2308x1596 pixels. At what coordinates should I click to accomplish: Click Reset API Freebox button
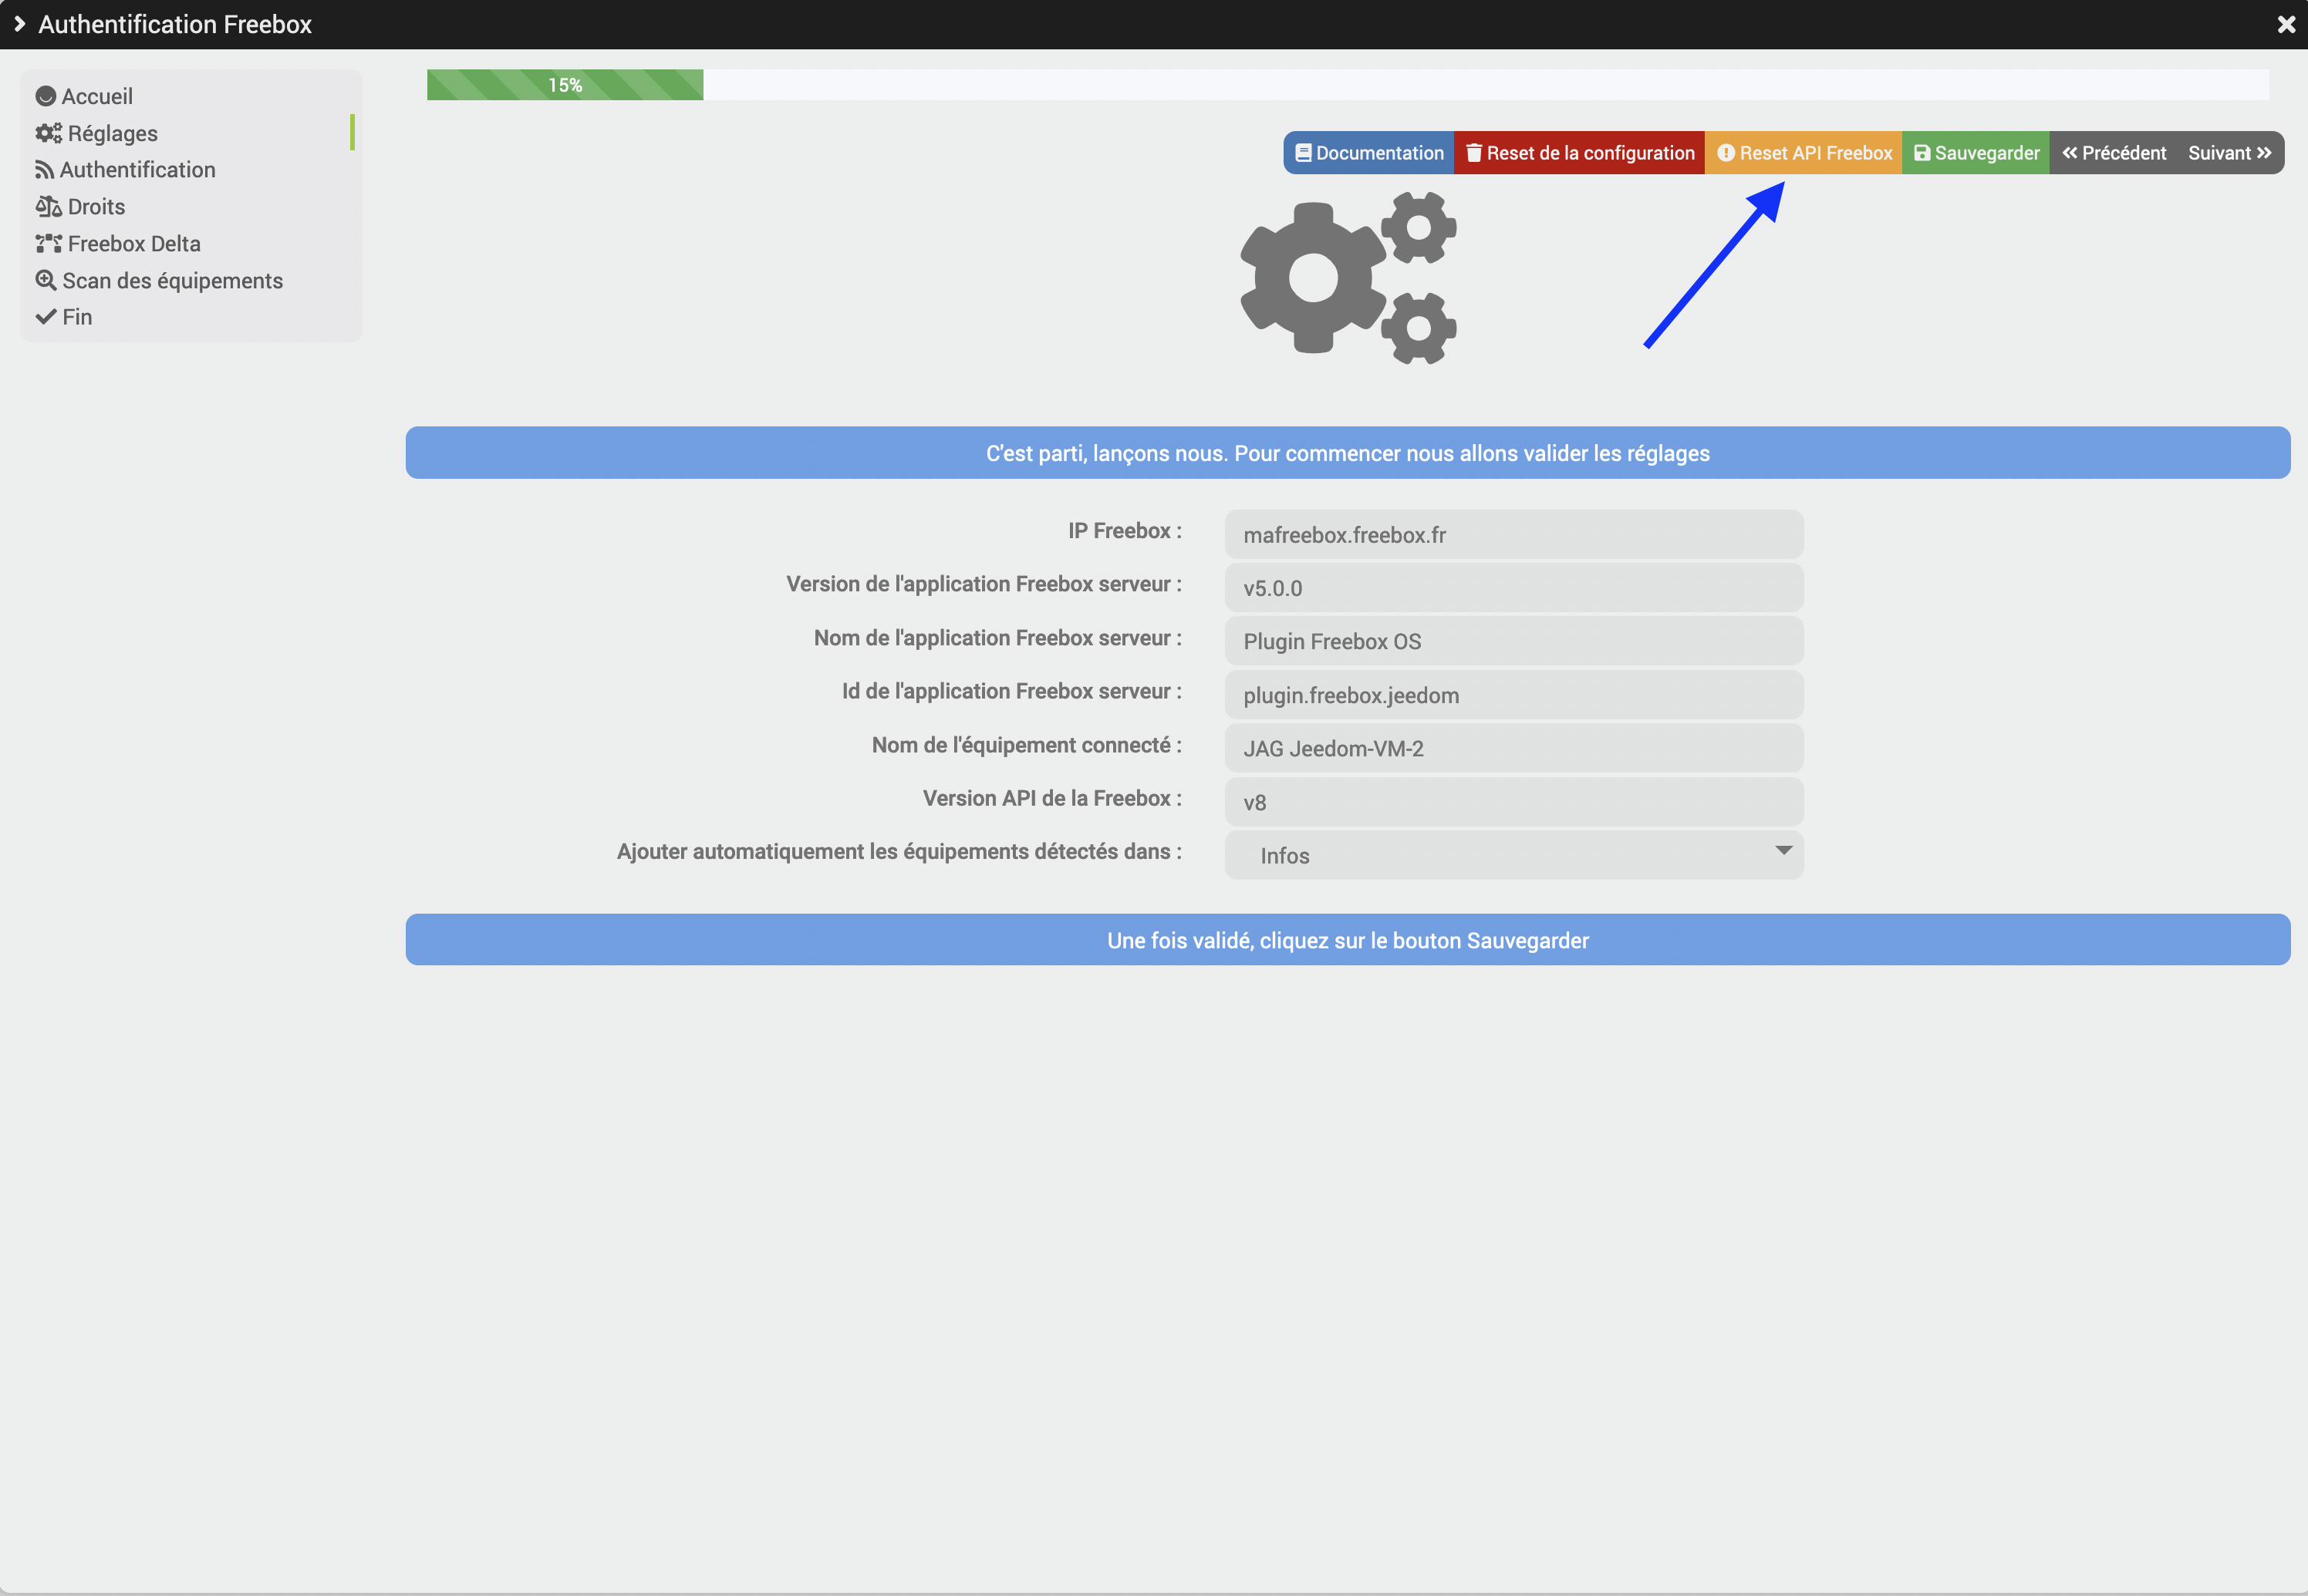coord(1803,153)
